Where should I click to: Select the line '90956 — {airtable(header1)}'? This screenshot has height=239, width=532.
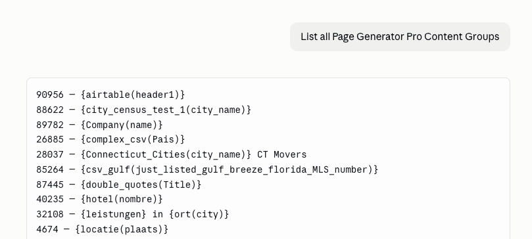tap(110, 95)
